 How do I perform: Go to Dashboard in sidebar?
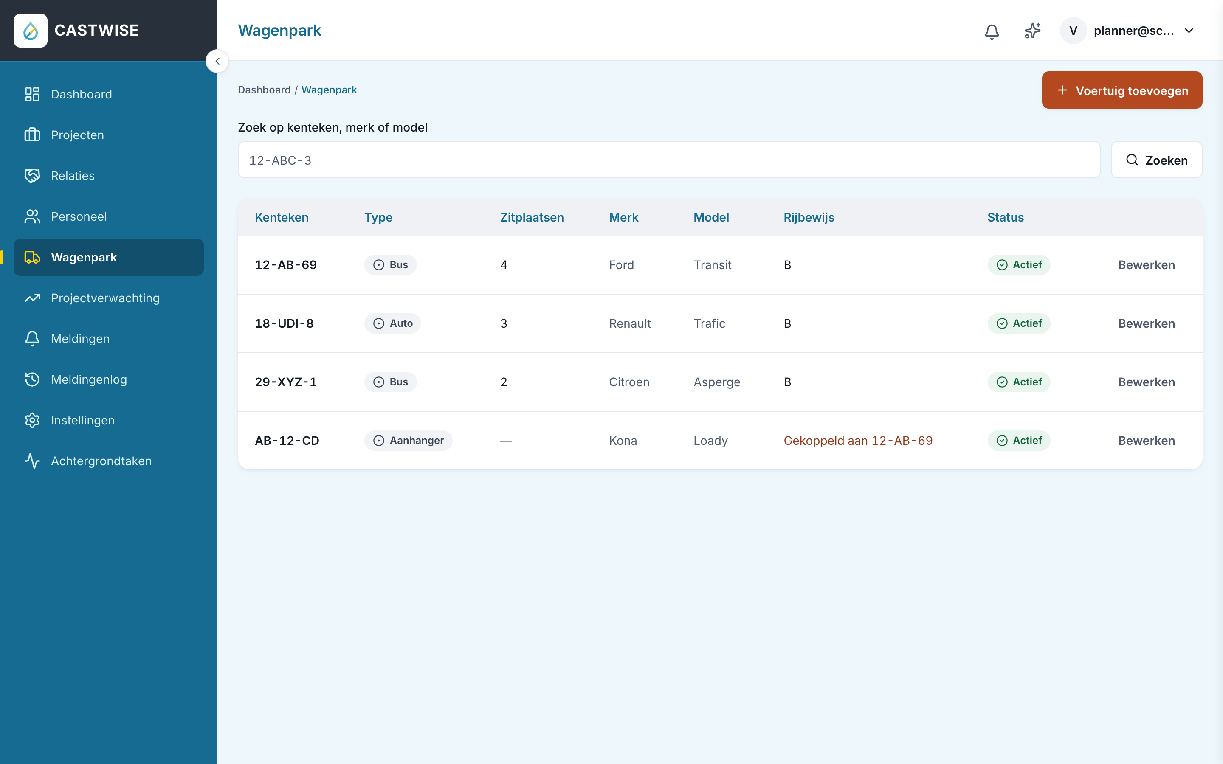[x=109, y=94]
